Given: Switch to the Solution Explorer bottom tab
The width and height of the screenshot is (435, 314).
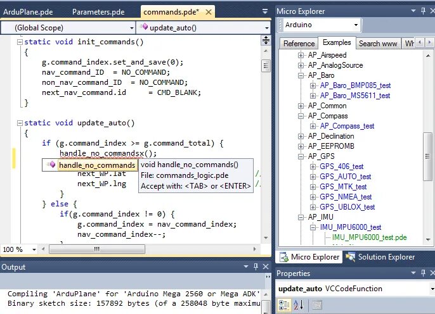Looking at the screenshot, I should click(x=380, y=257).
